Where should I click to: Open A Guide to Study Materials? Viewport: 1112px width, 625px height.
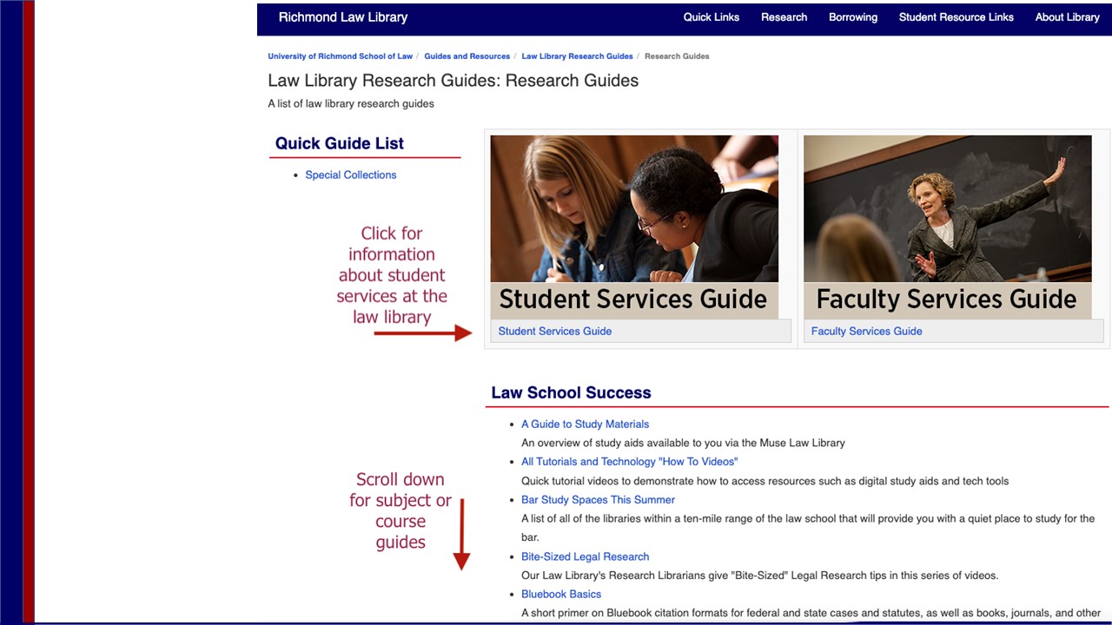point(585,424)
